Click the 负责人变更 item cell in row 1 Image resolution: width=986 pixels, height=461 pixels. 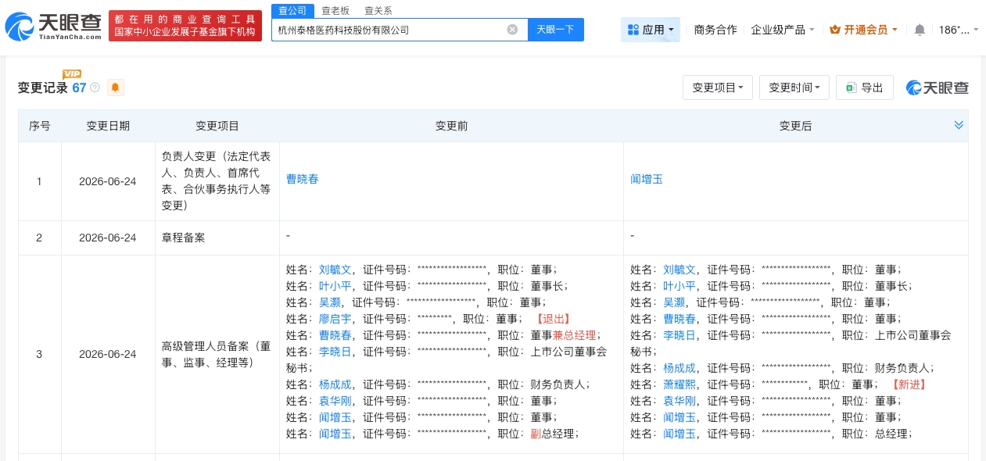tap(217, 181)
